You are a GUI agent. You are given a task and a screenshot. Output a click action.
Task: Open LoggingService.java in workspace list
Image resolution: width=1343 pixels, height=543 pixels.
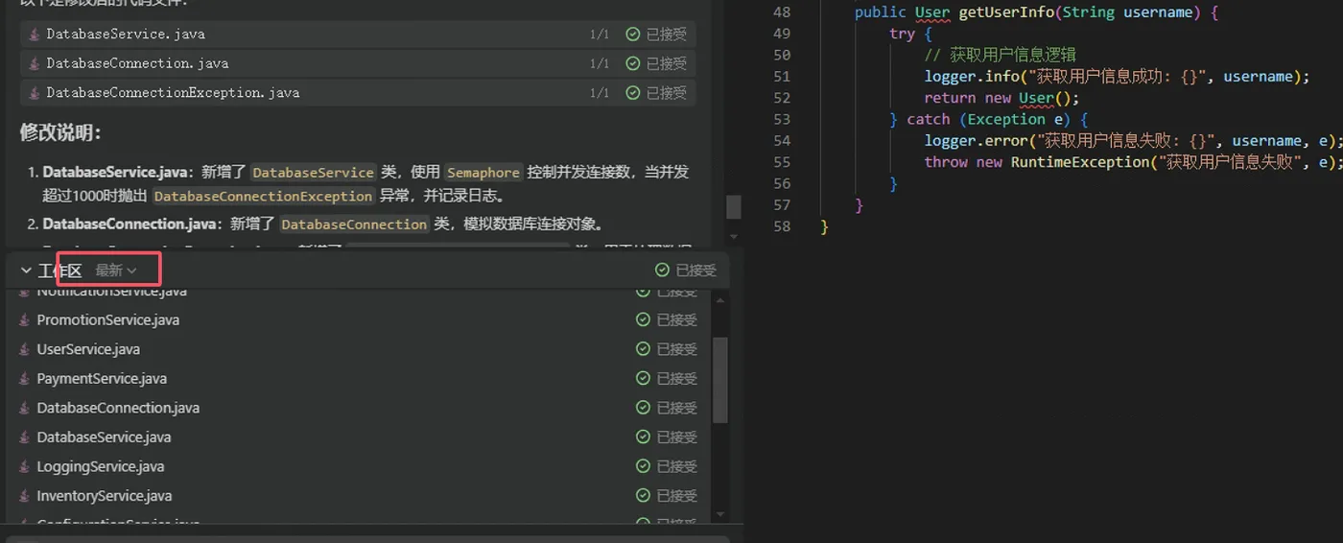(x=101, y=466)
